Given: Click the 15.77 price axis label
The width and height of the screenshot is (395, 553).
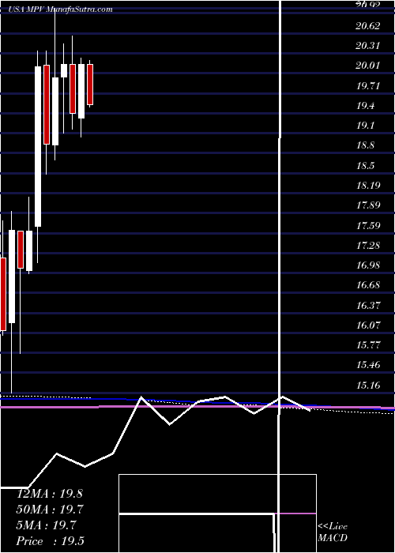Looking at the screenshot, I should point(368,344).
